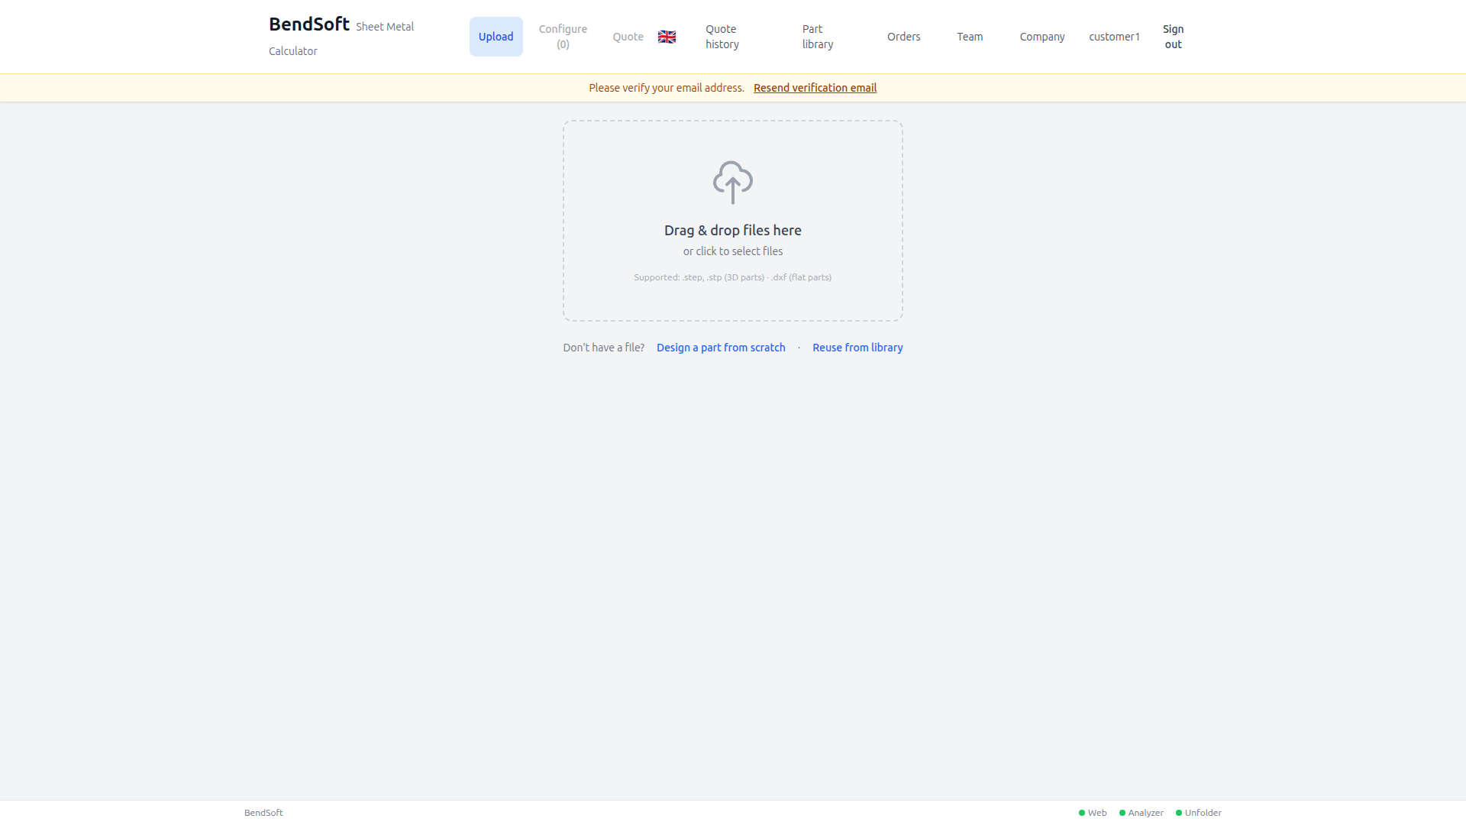Select Design a part from scratch
This screenshot has height=825, width=1466.
pos(721,348)
